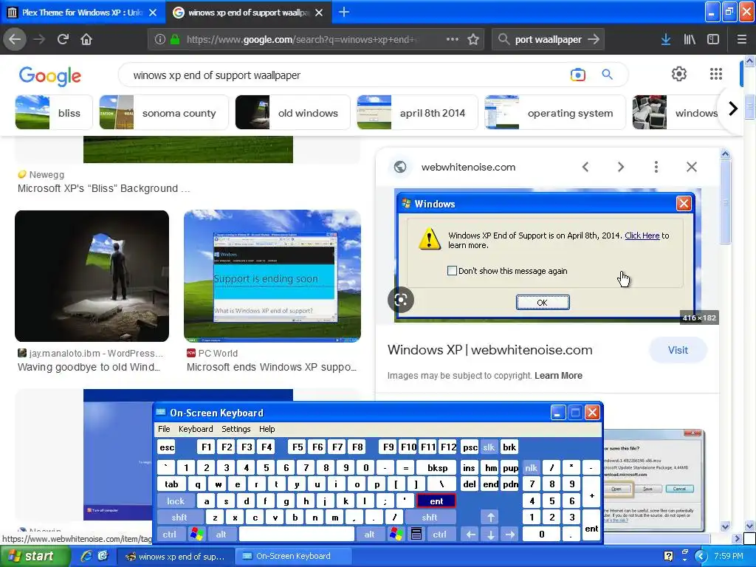Show site information icon in address bar
This screenshot has height=567, width=756.
[x=160, y=40]
